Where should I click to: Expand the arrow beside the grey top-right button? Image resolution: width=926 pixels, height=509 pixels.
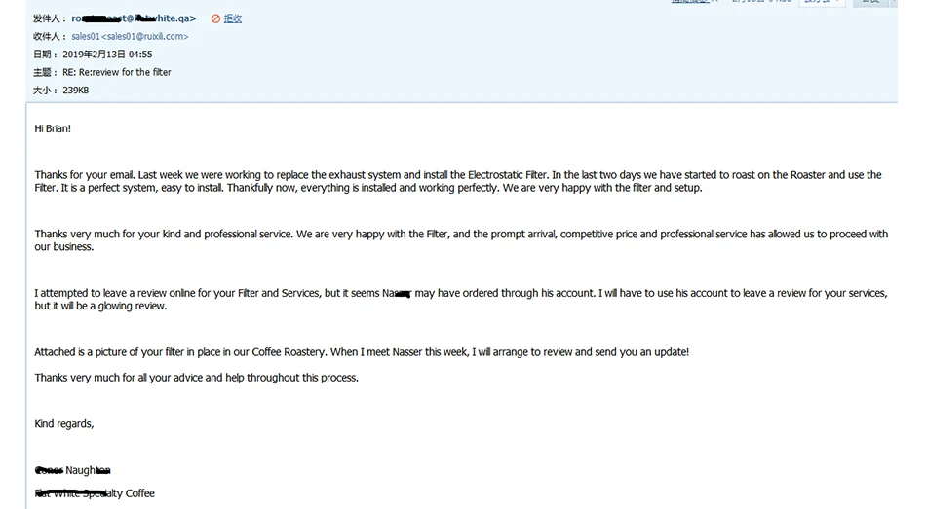tap(894, 2)
